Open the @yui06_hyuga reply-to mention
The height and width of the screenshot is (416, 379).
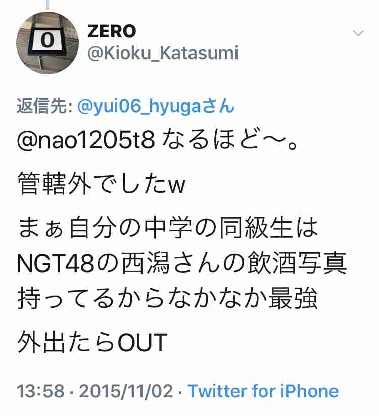(156, 107)
